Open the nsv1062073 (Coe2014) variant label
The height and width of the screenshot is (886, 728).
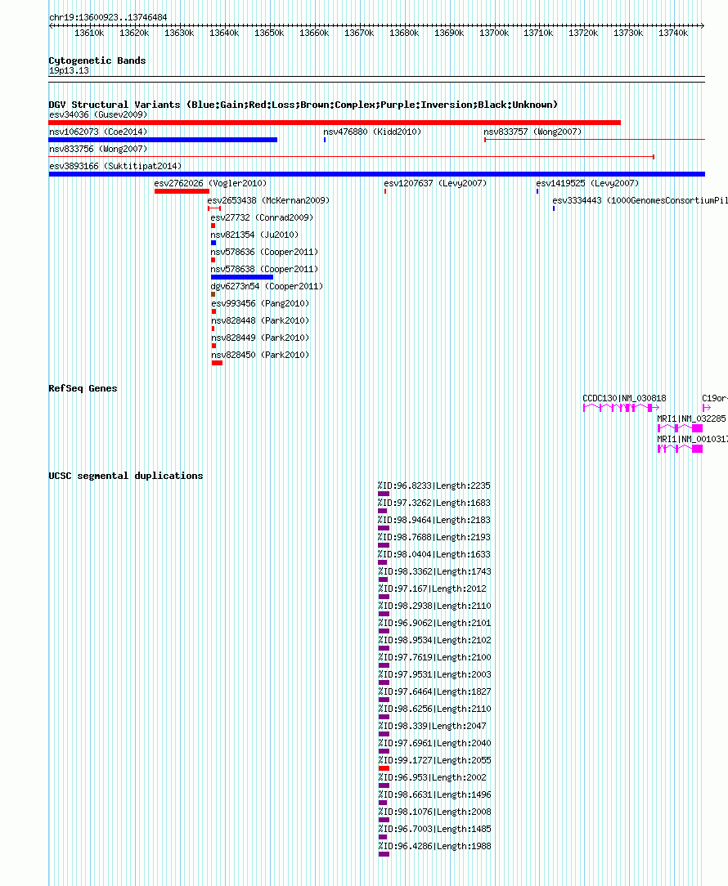98,132
